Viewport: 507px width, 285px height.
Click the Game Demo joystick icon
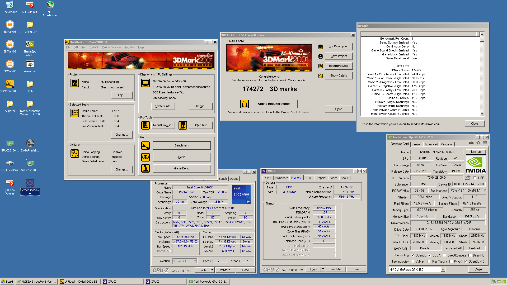click(145, 169)
